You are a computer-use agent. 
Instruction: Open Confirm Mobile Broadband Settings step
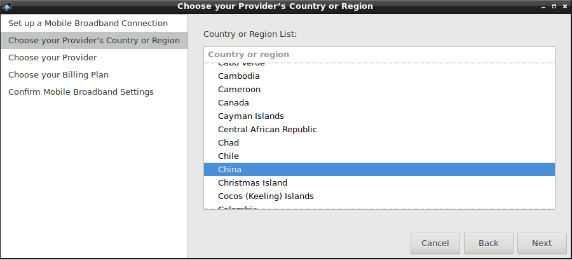pyautogui.click(x=81, y=92)
